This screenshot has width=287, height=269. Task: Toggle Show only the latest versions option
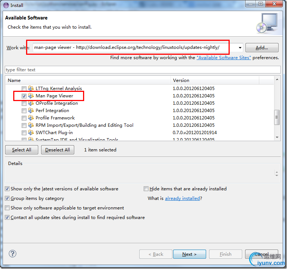7,189
